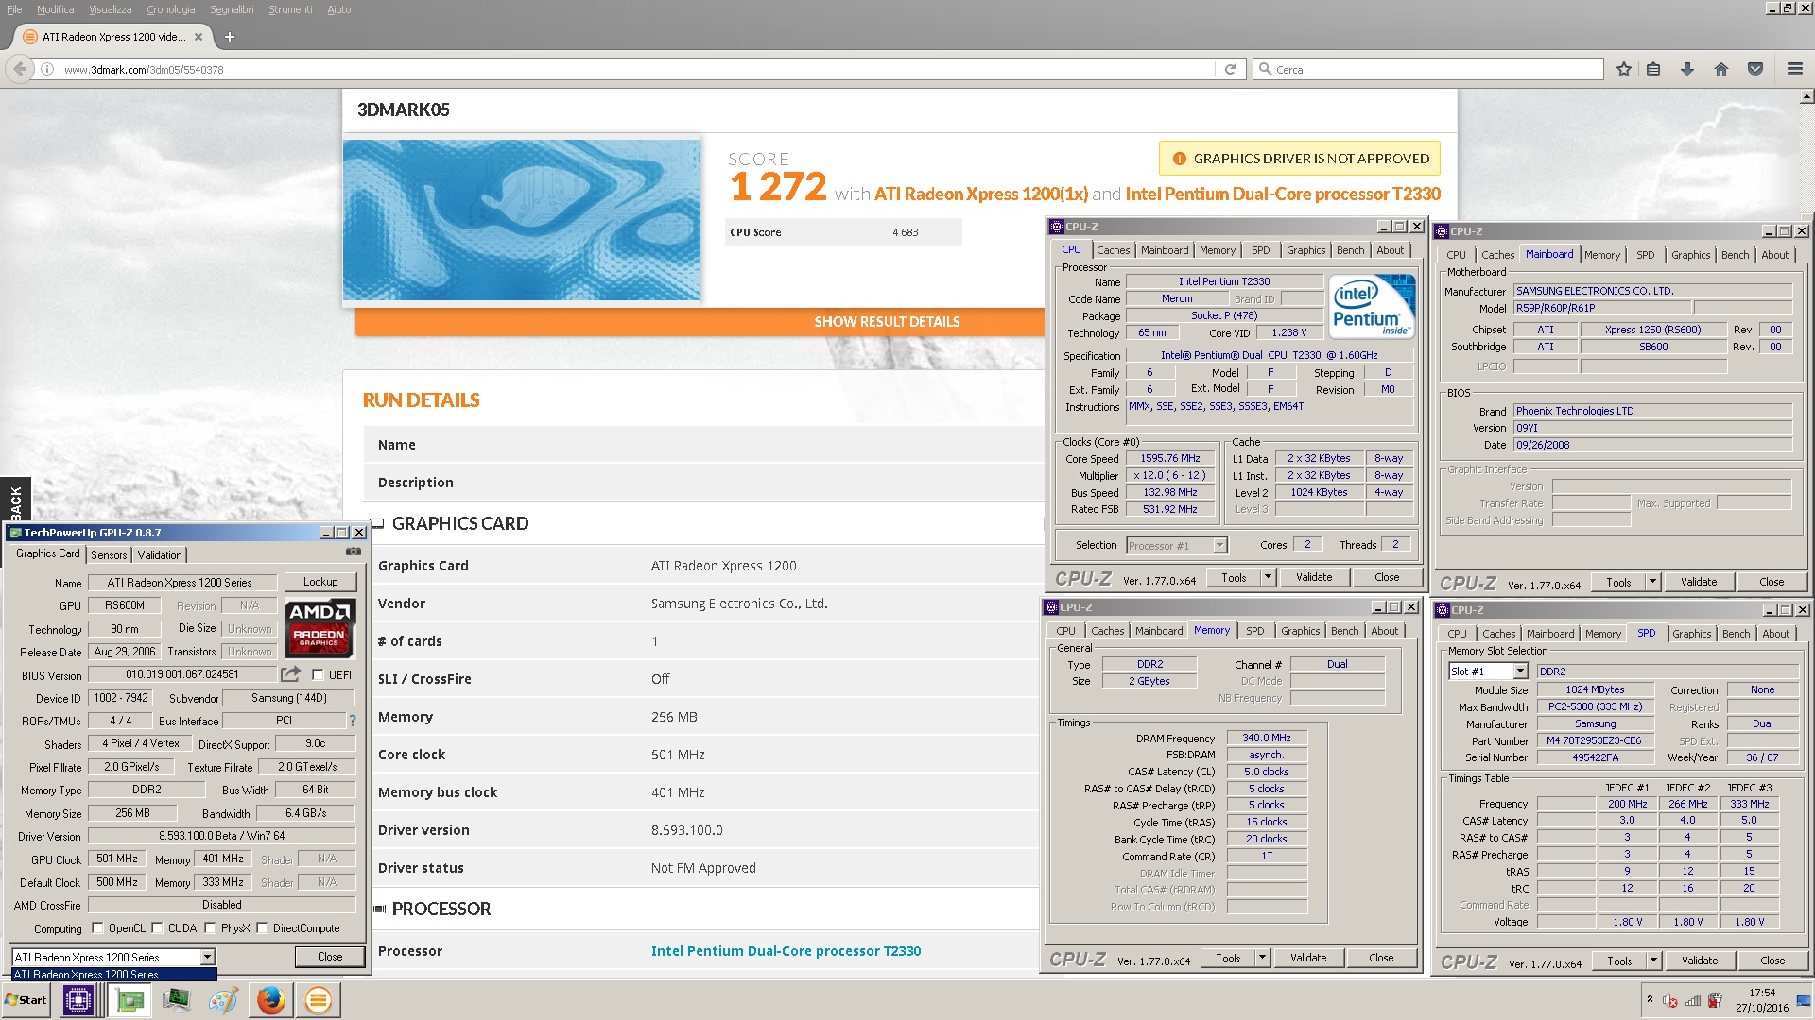Click the Firefox back navigation arrow
The width and height of the screenshot is (1815, 1020).
coord(20,69)
